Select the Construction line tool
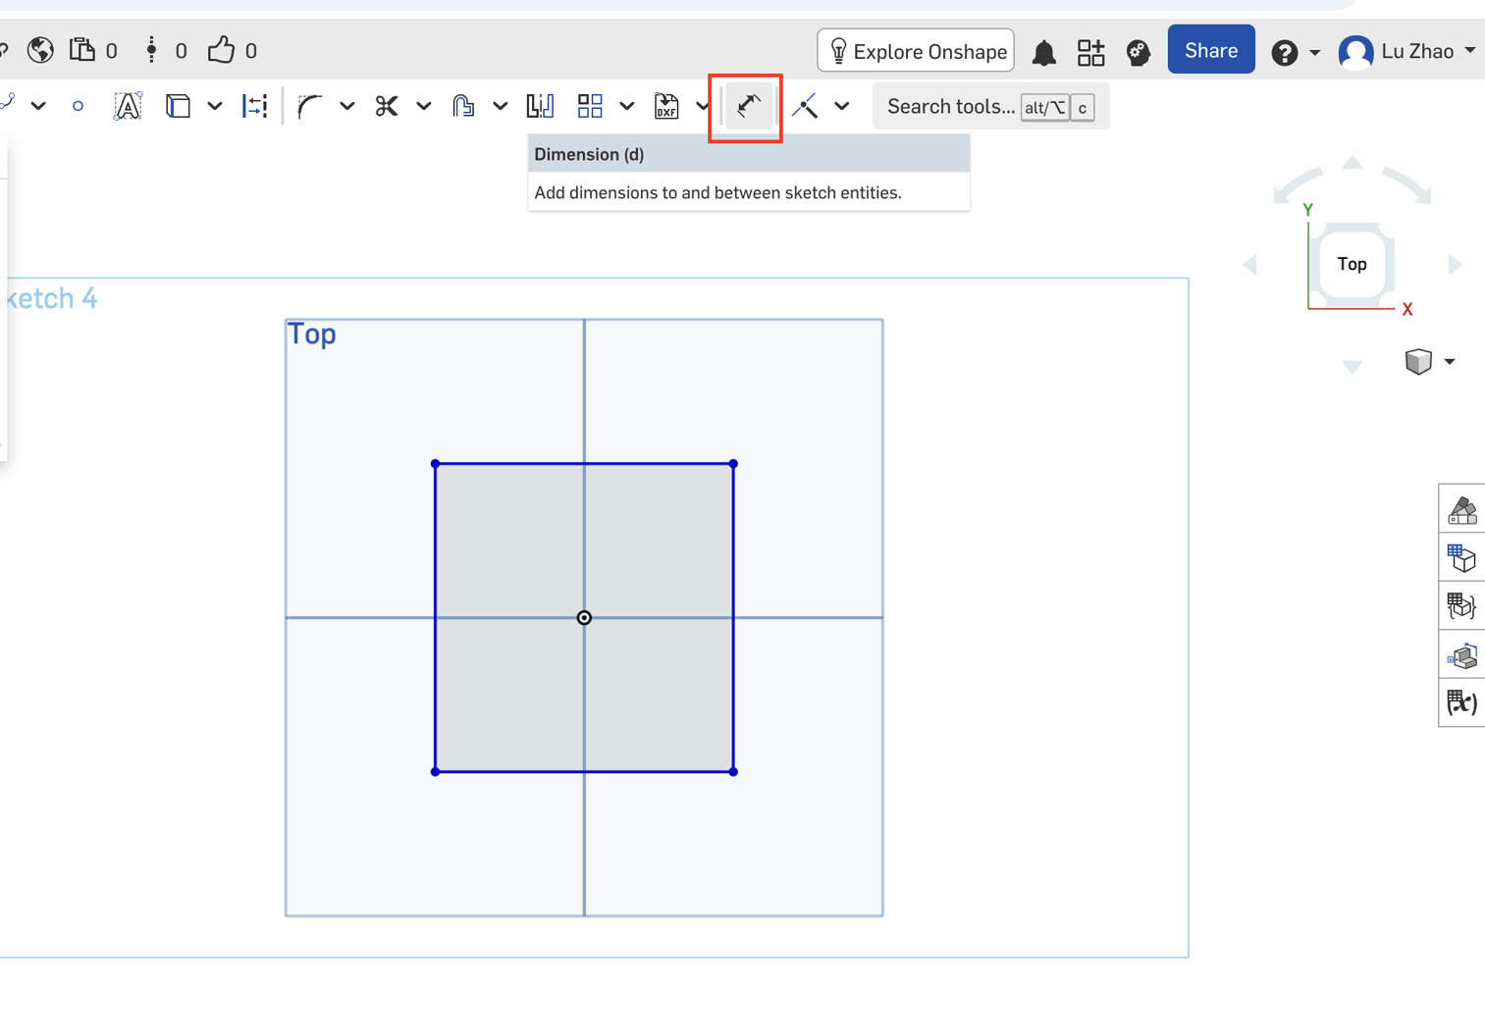Viewport: 1485px width, 1034px height. (805, 106)
